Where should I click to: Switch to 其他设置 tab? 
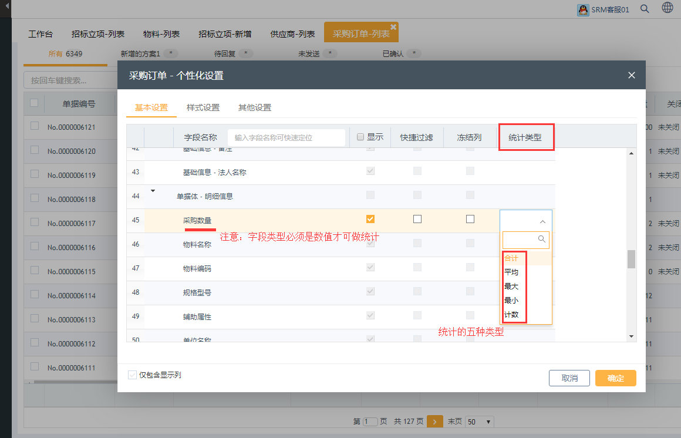tap(255, 107)
